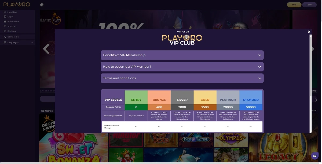Viewport: 322px width, 164px height.
Task: Click the VIP Club diamond icon
Action: coord(5,26)
